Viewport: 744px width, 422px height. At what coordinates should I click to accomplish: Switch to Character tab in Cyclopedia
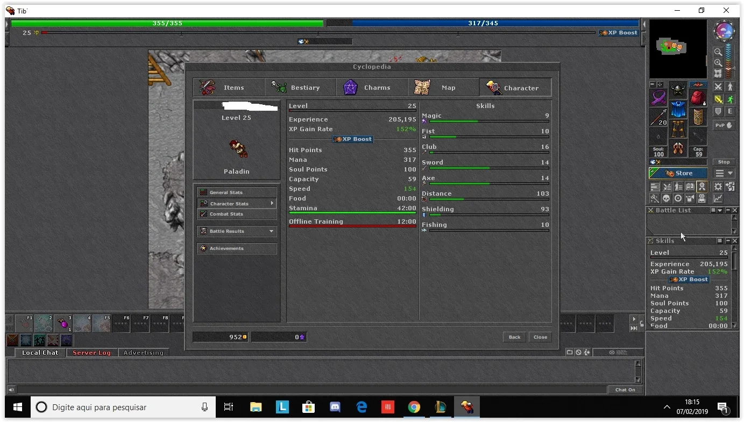click(x=515, y=87)
